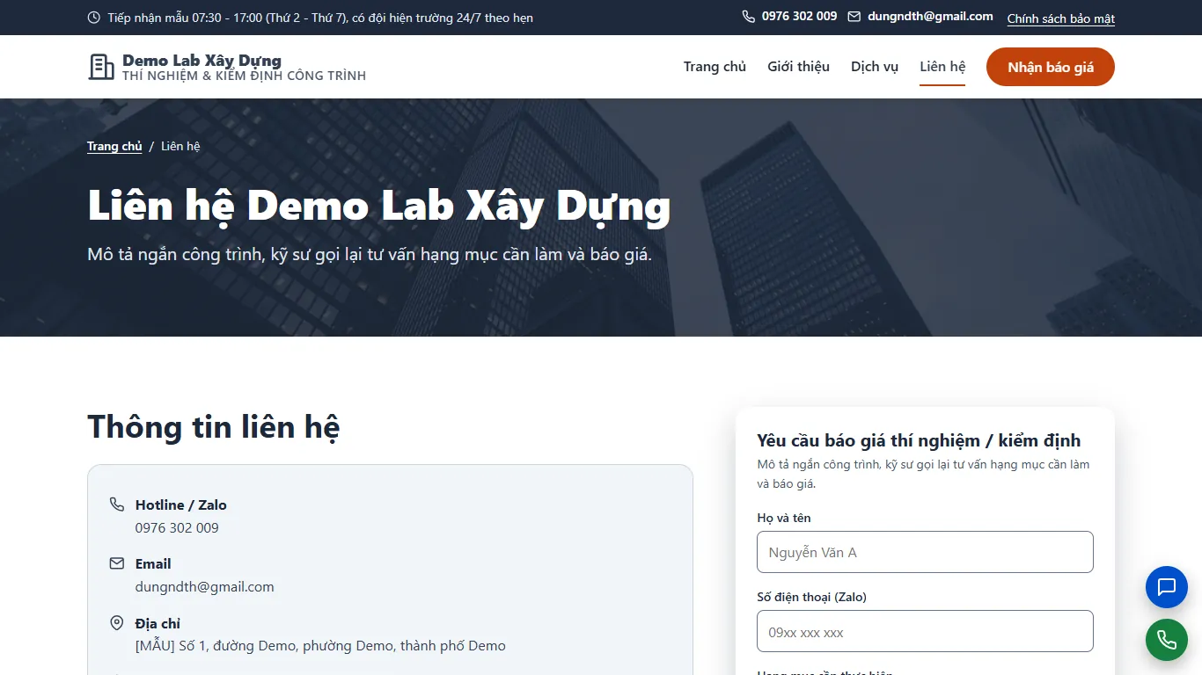The height and width of the screenshot is (675, 1202).
Task: Open the blue chat floating button
Action: coord(1167,587)
